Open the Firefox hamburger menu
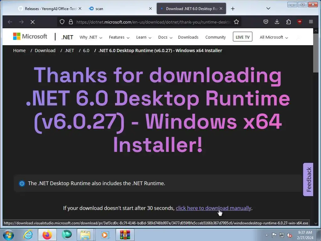321x241 pixels. coord(311,22)
